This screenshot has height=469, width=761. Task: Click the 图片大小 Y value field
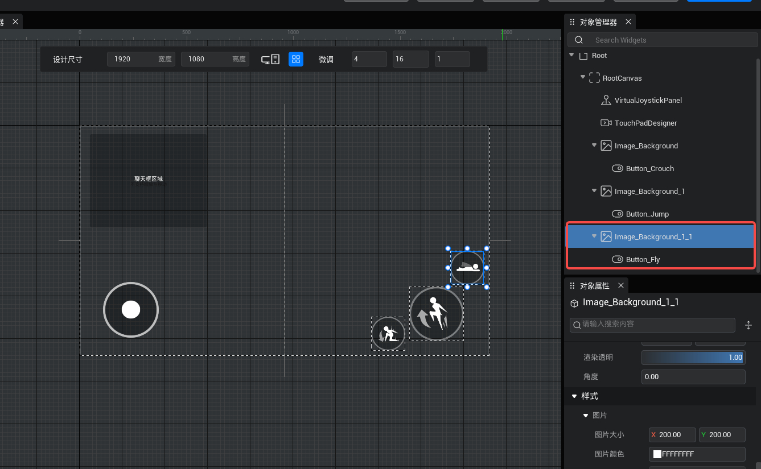pos(722,435)
